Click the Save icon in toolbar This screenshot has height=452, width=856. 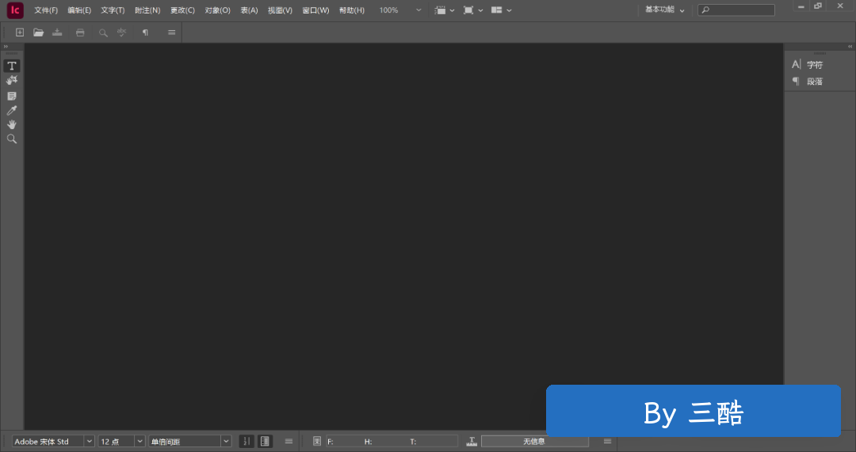click(x=57, y=32)
